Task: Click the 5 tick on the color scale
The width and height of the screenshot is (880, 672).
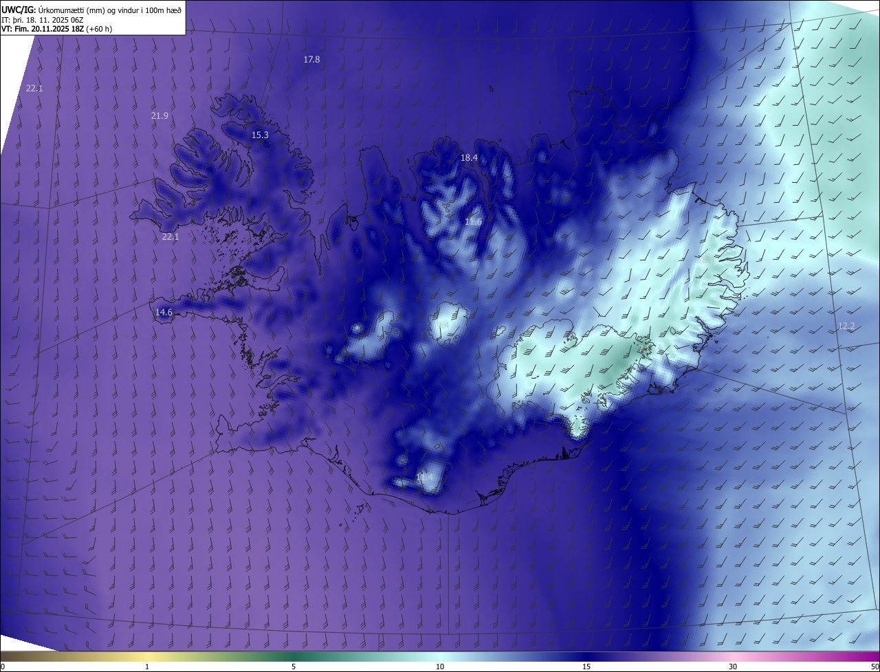Action: tap(294, 667)
